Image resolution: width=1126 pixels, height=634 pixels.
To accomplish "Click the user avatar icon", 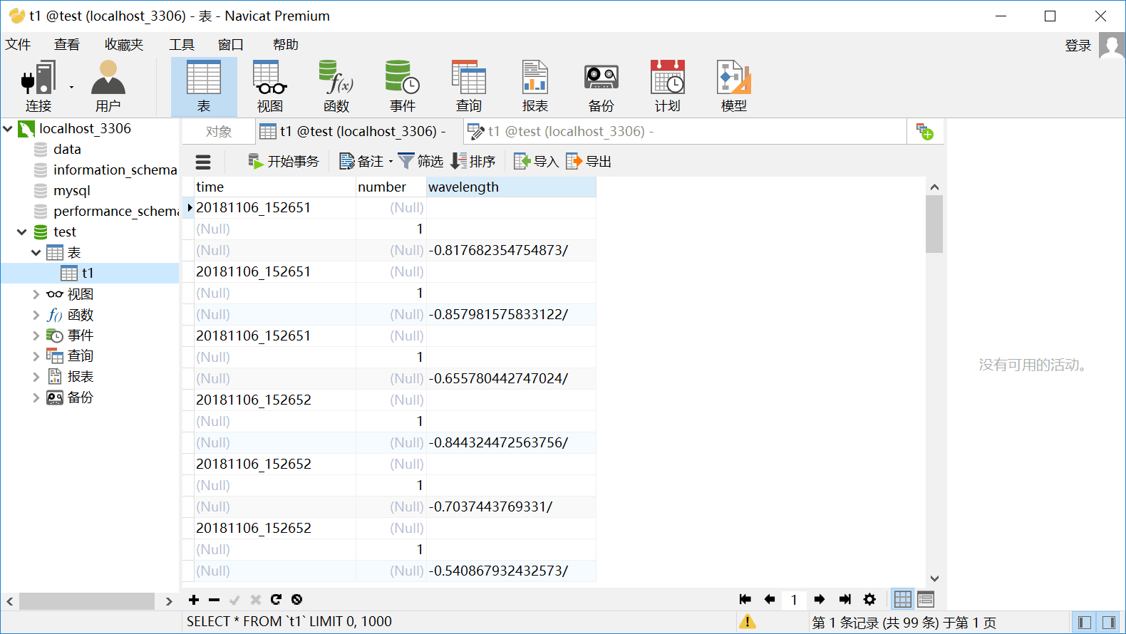I will pos(1112,46).
